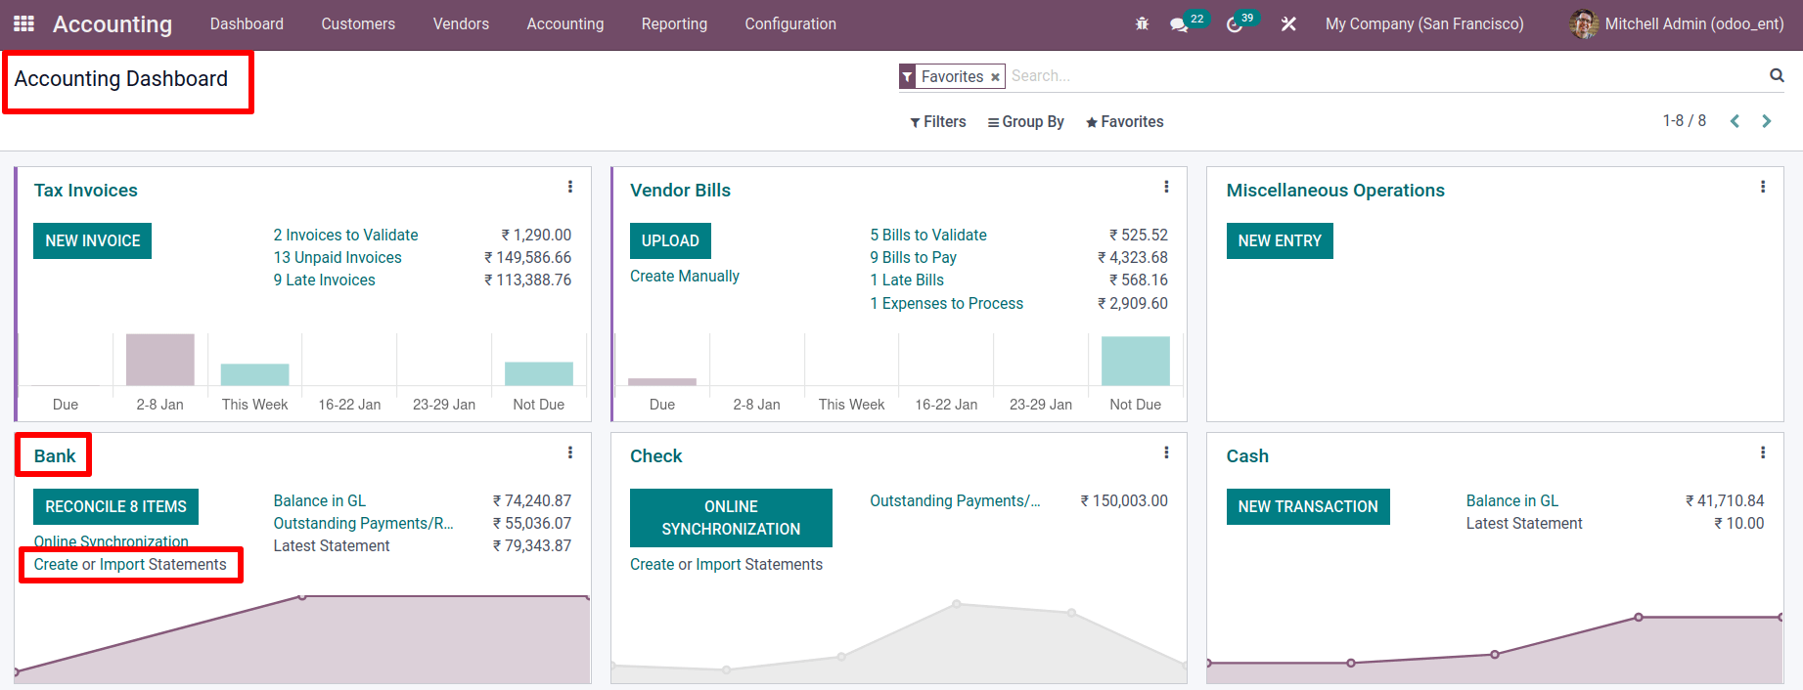Remove the Favorites filter tag

click(995, 77)
